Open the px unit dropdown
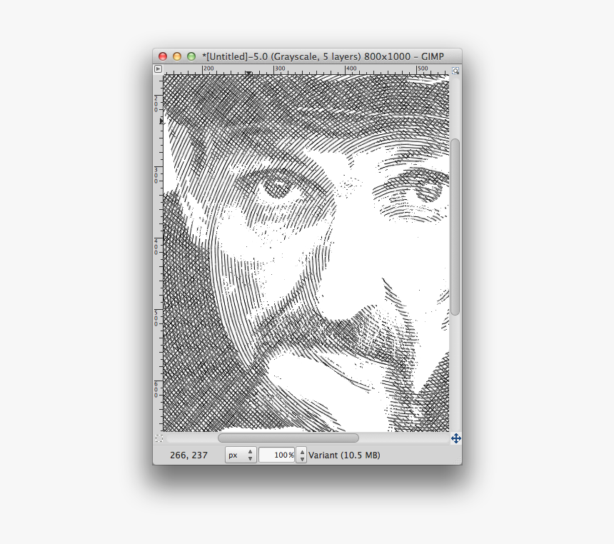 point(241,455)
